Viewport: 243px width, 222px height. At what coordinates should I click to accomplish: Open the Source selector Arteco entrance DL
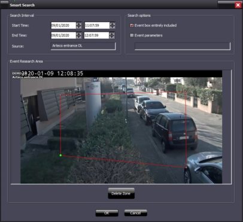click(83, 46)
